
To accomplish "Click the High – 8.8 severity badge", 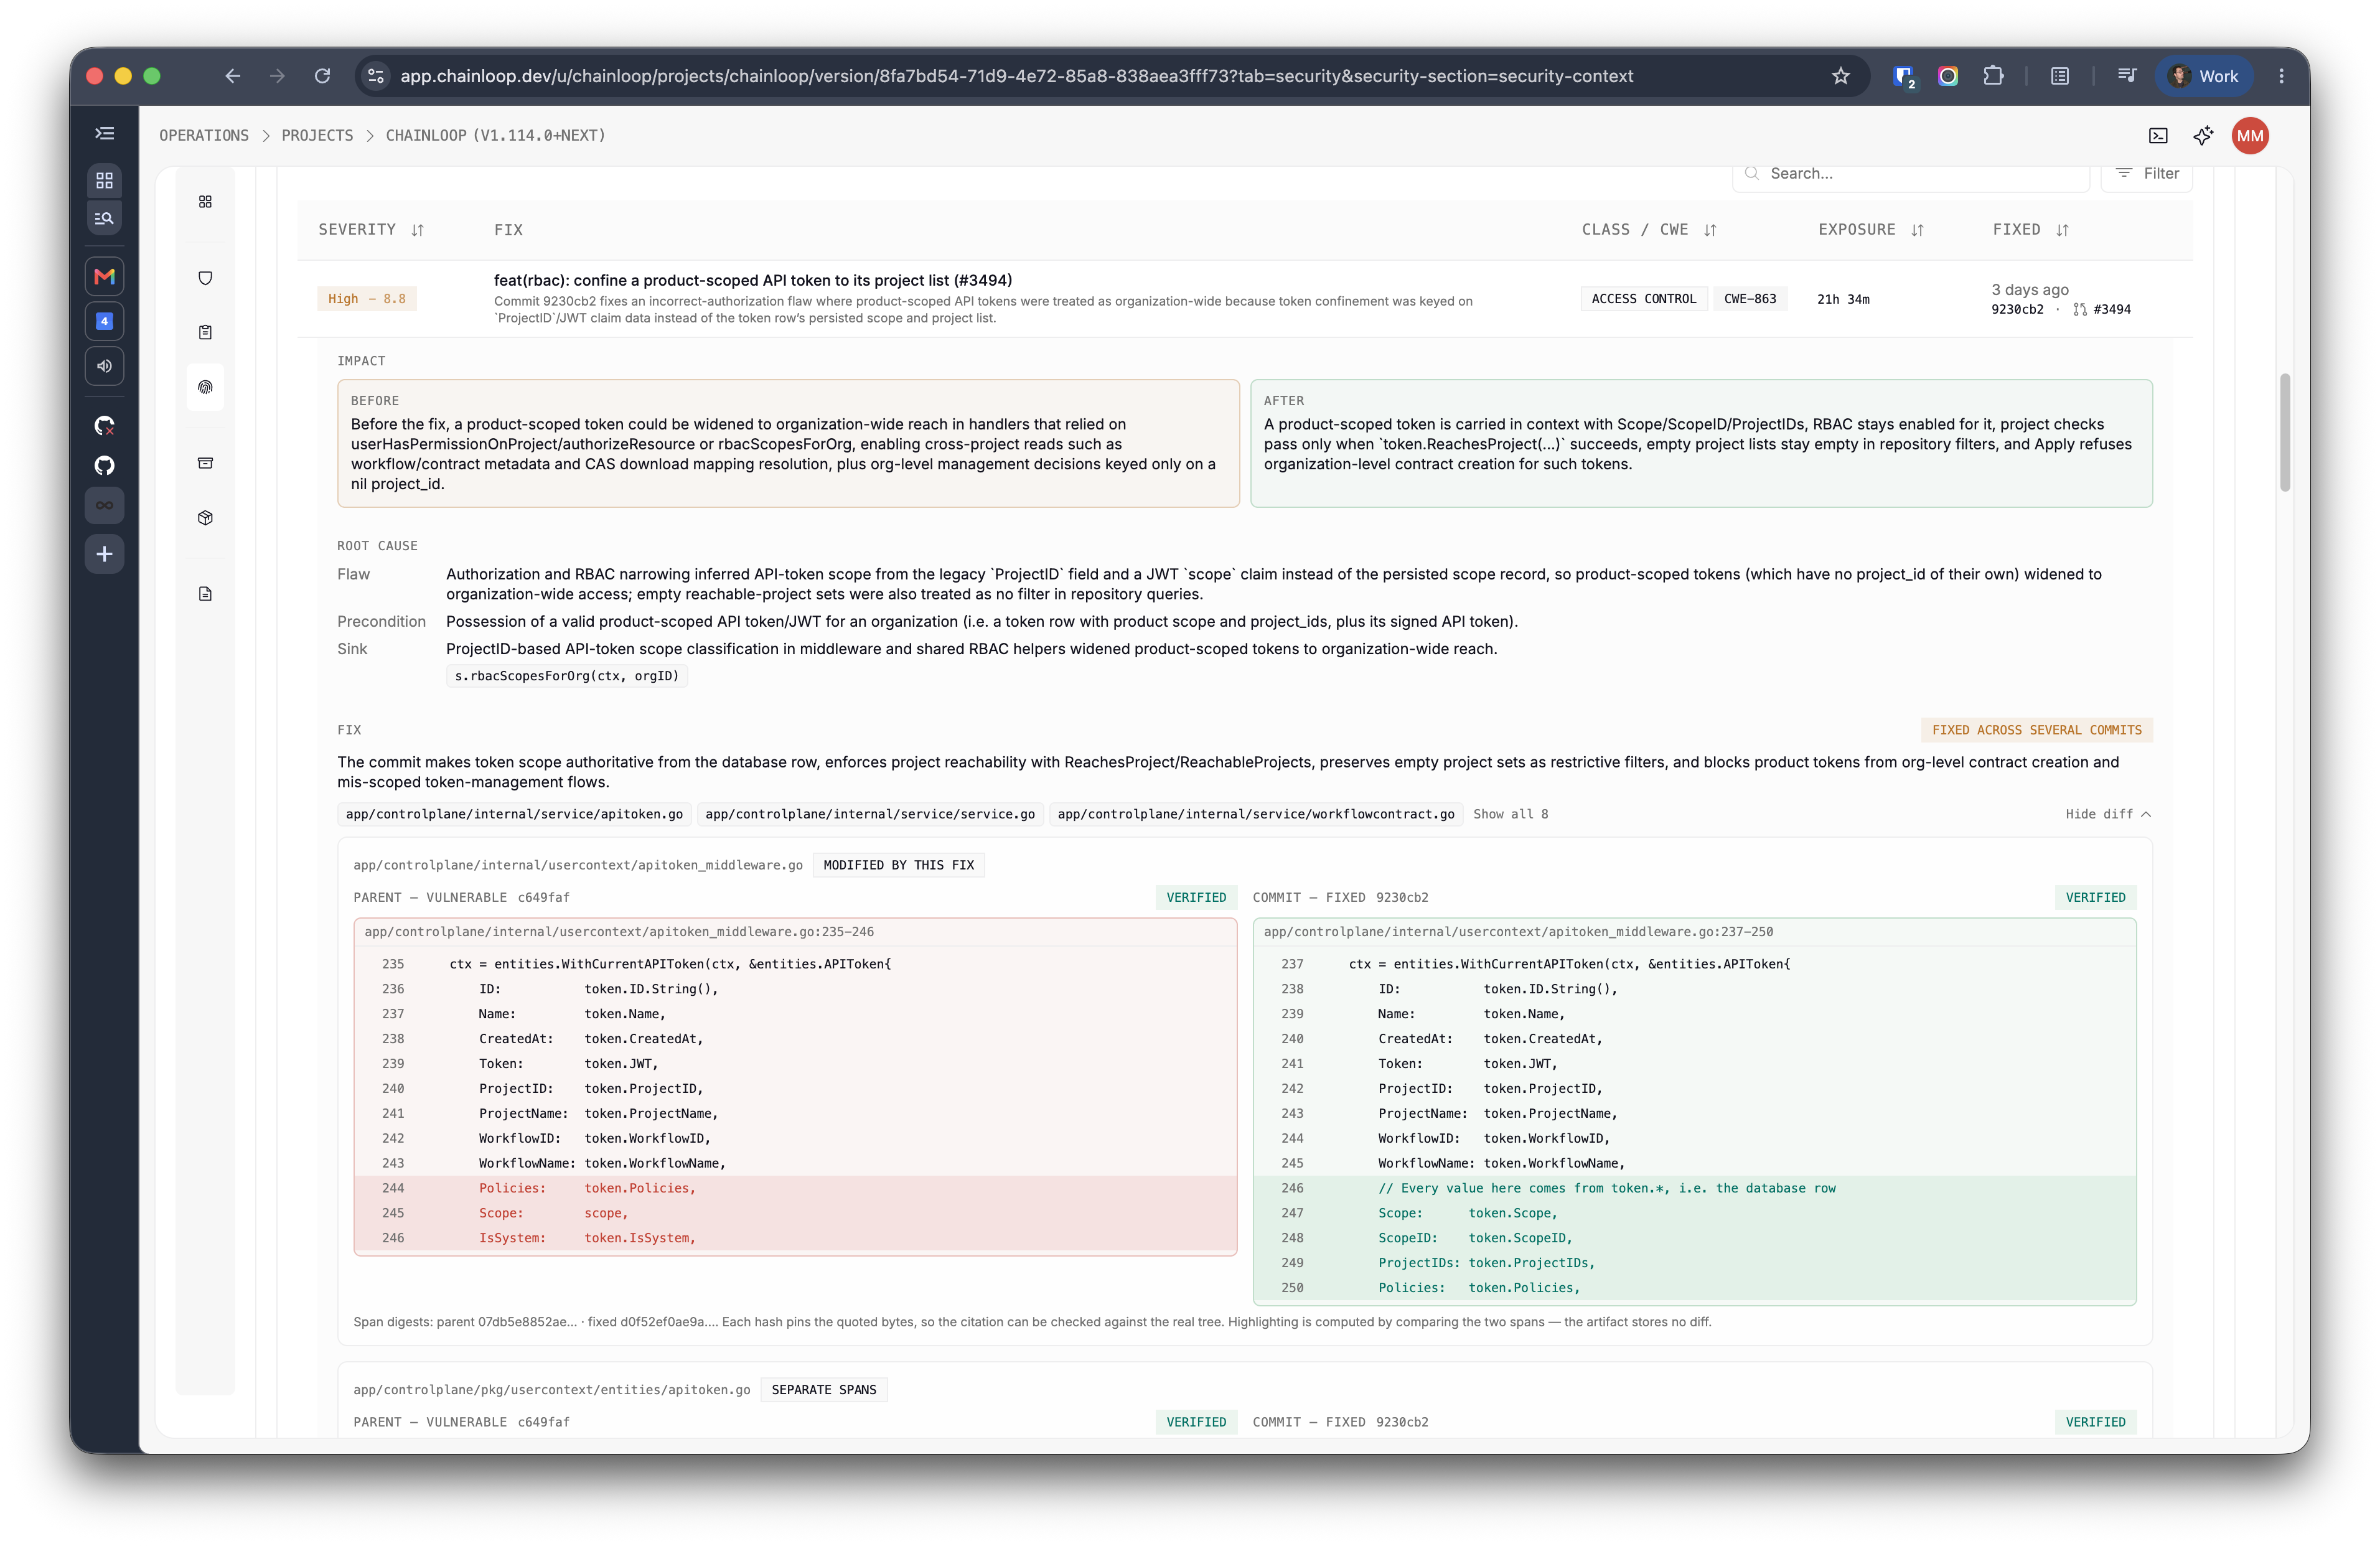I will pyautogui.click(x=367, y=299).
